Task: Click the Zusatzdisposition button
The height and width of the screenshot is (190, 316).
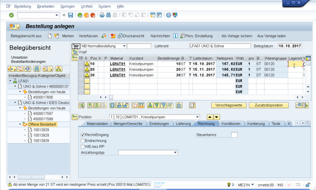Action: 268,105
